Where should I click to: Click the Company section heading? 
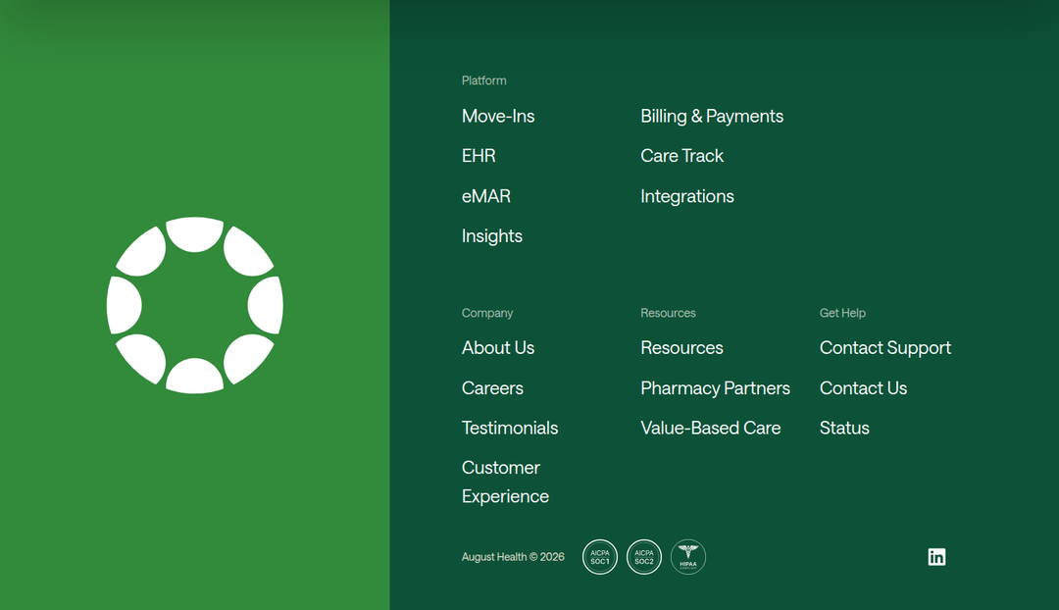(487, 313)
